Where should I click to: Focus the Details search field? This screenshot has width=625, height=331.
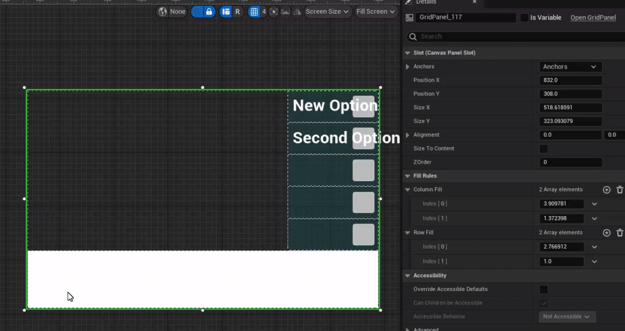click(518, 36)
